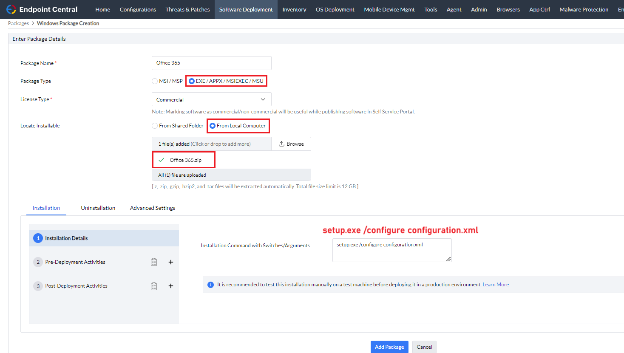Open the Tools menu
This screenshot has width=624, height=353.
[x=431, y=9]
